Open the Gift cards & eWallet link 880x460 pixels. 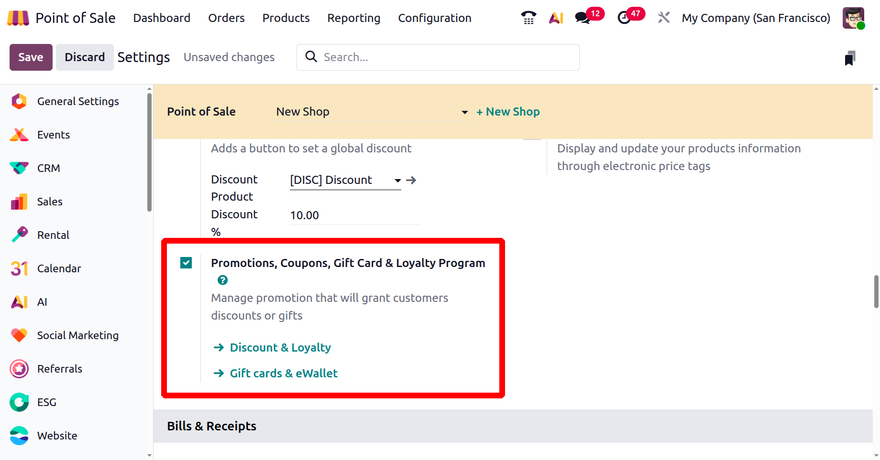(x=284, y=373)
